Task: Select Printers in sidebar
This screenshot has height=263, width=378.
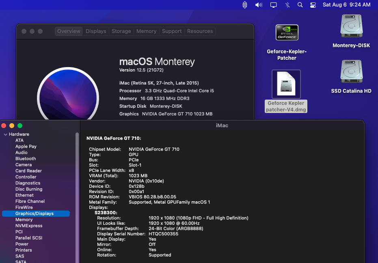Action: [x=24, y=250]
